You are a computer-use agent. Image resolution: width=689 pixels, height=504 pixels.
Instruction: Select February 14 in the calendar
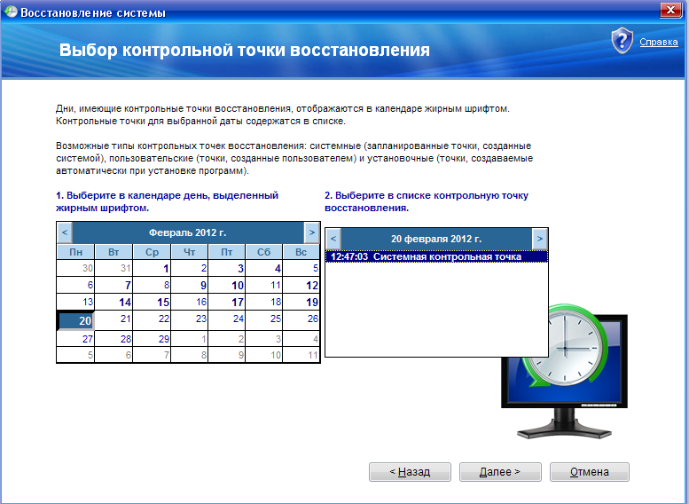114,302
